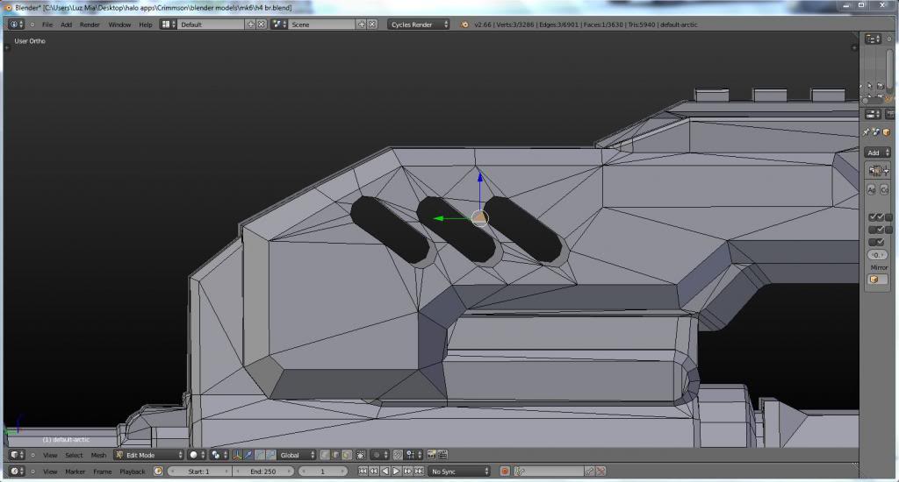This screenshot has height=482, width=899.
Task: Toggle the use preview range clock icon
Action: tap(158, 471)
